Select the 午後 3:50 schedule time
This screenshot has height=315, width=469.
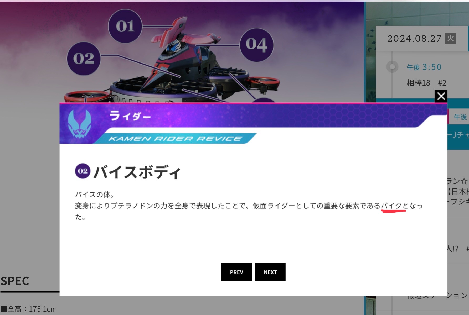(424, 67)
